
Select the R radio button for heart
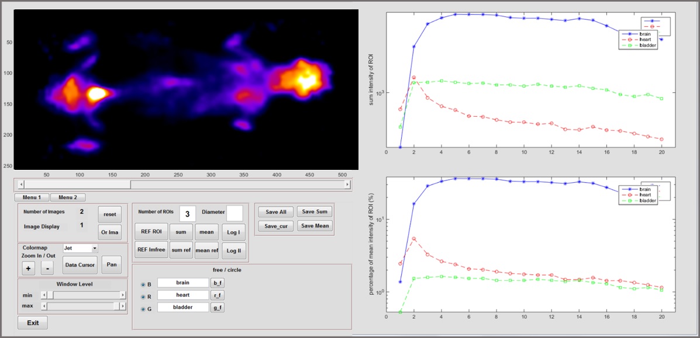click(143, 296)
